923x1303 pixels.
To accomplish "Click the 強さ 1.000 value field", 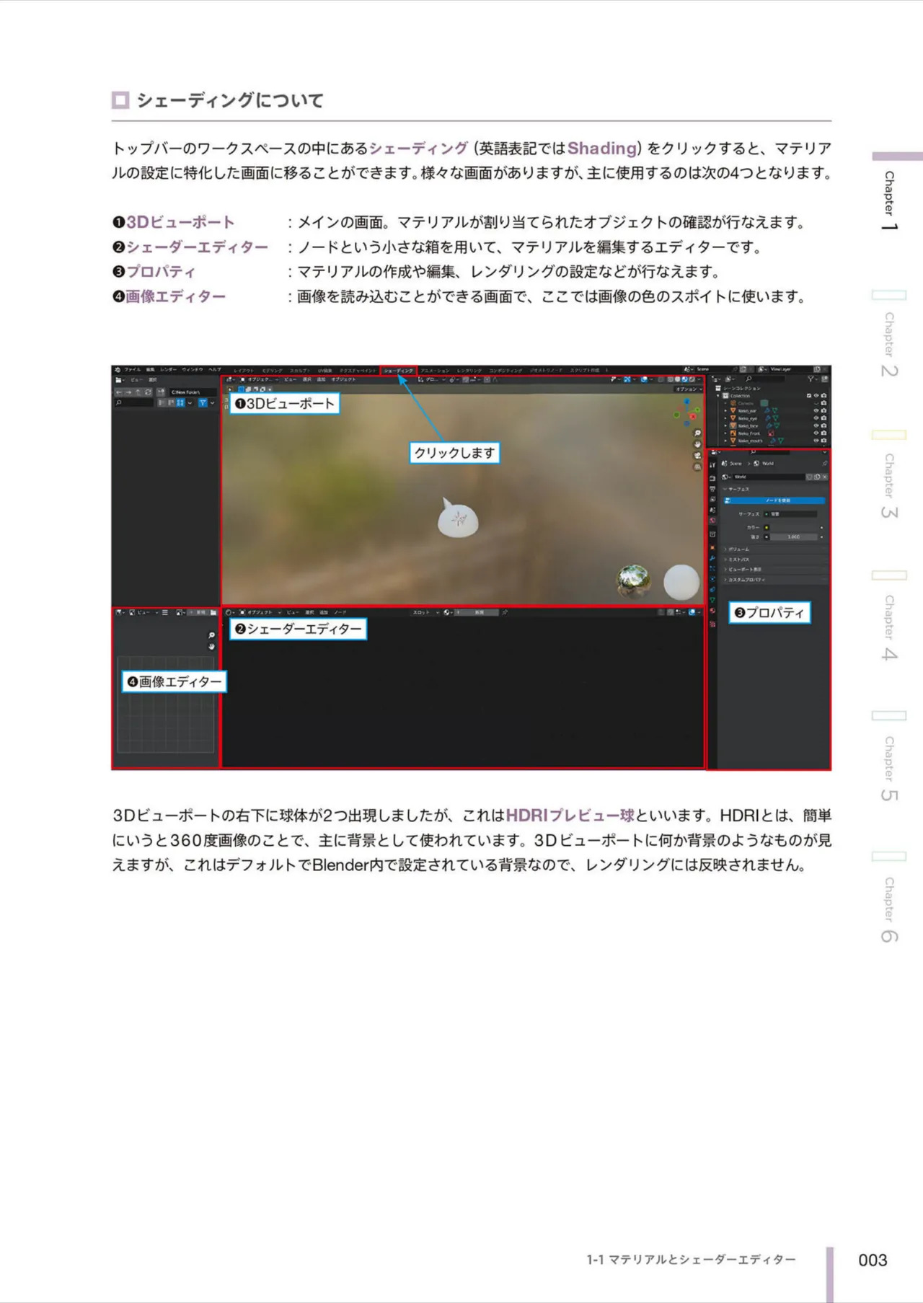I will pyautogui.click(x=794, y=537).
